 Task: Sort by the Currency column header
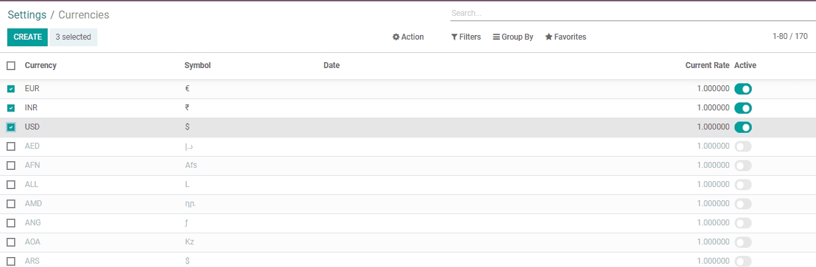pyautogui.click(x=40, y=65)
